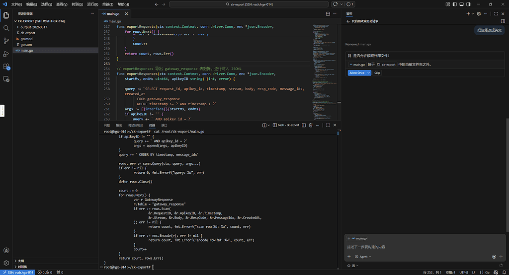This screenshot has width=509, height=275.
Task: Close the main.go editor tab
Action: coord(126,13)
